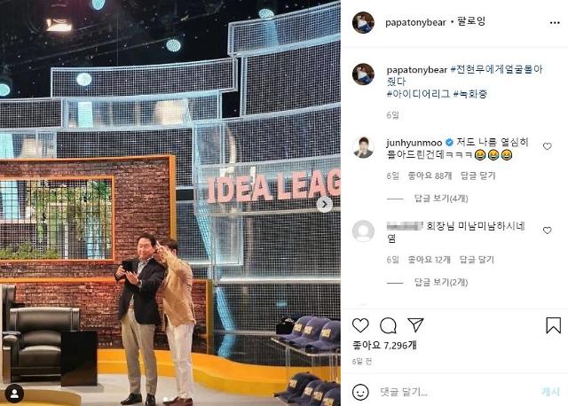Open comments via speech bubble icon
Image resolution: width=568 pixels, height=406 pixels.
[x=388, y=325]
